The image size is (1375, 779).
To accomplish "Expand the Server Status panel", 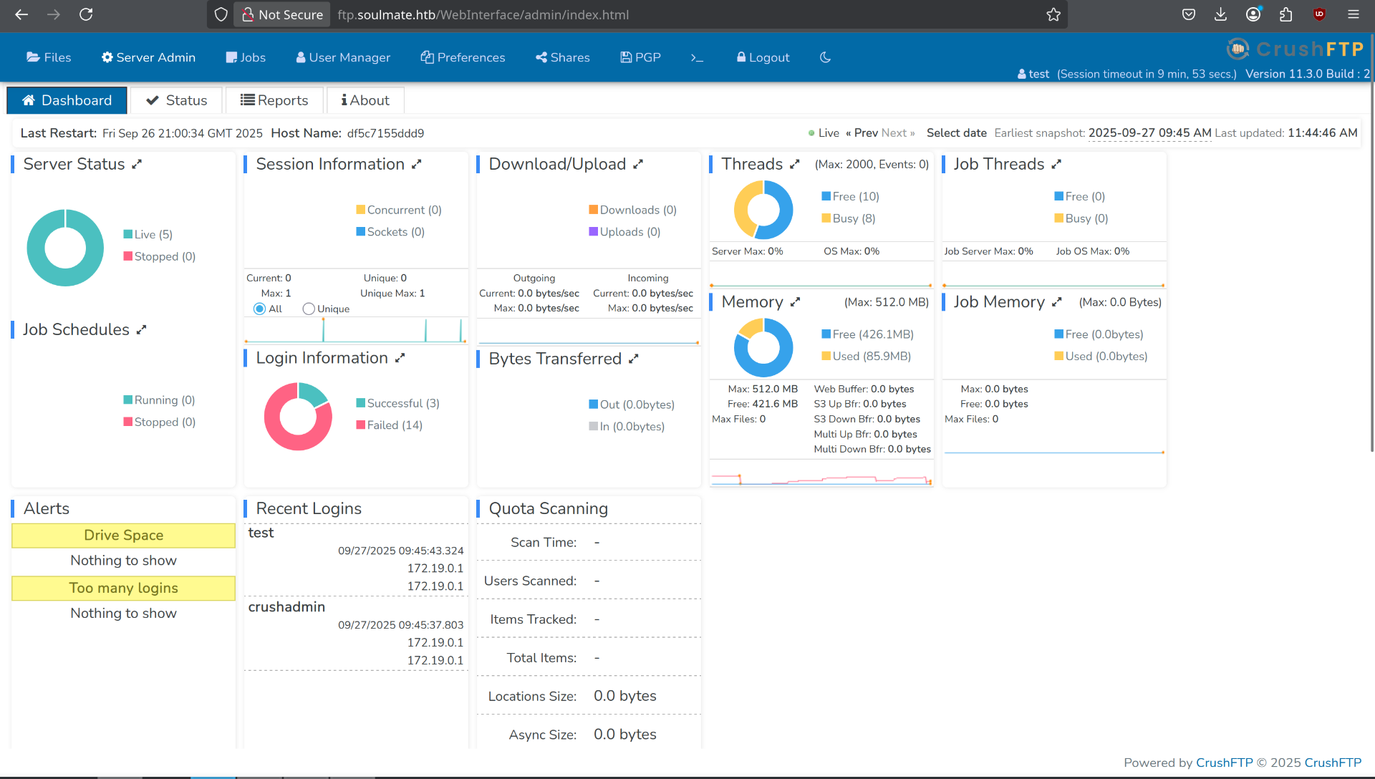I will (137, 164).
